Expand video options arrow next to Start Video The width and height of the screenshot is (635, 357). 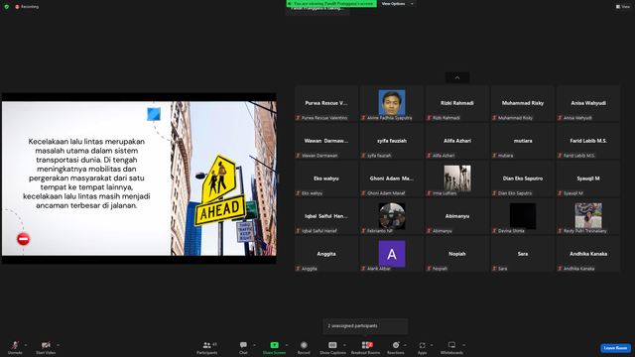coord(58,345)
